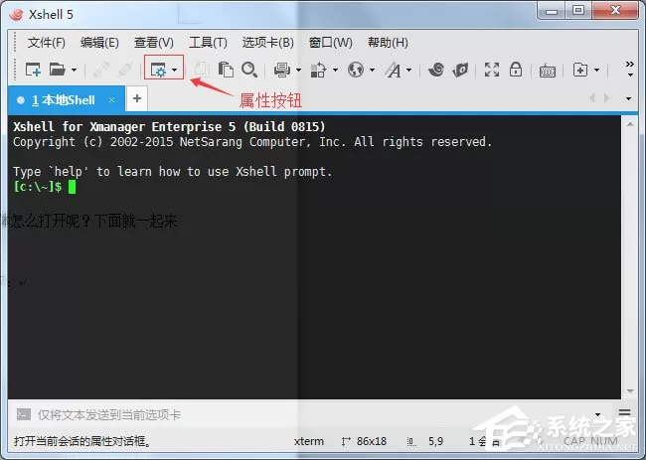
Task: Expand the Print dropdown arrow
Action: click(298, 70)
